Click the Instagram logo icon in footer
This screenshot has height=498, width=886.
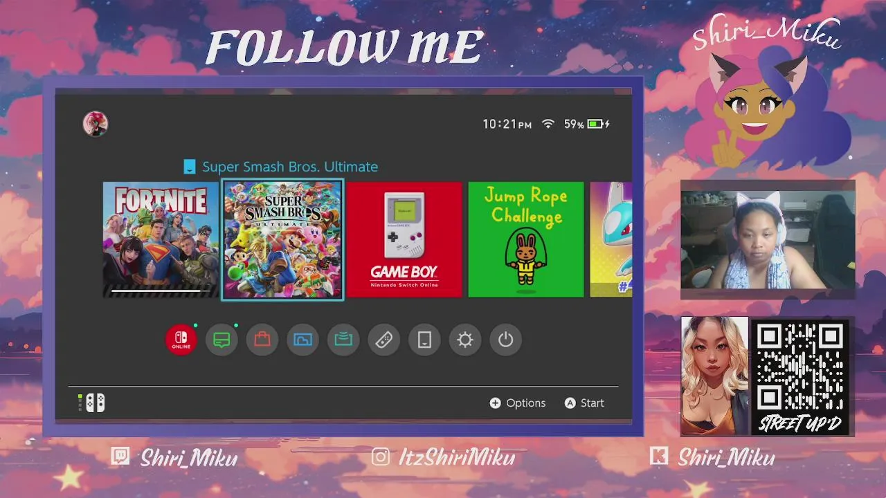(381, 456)
